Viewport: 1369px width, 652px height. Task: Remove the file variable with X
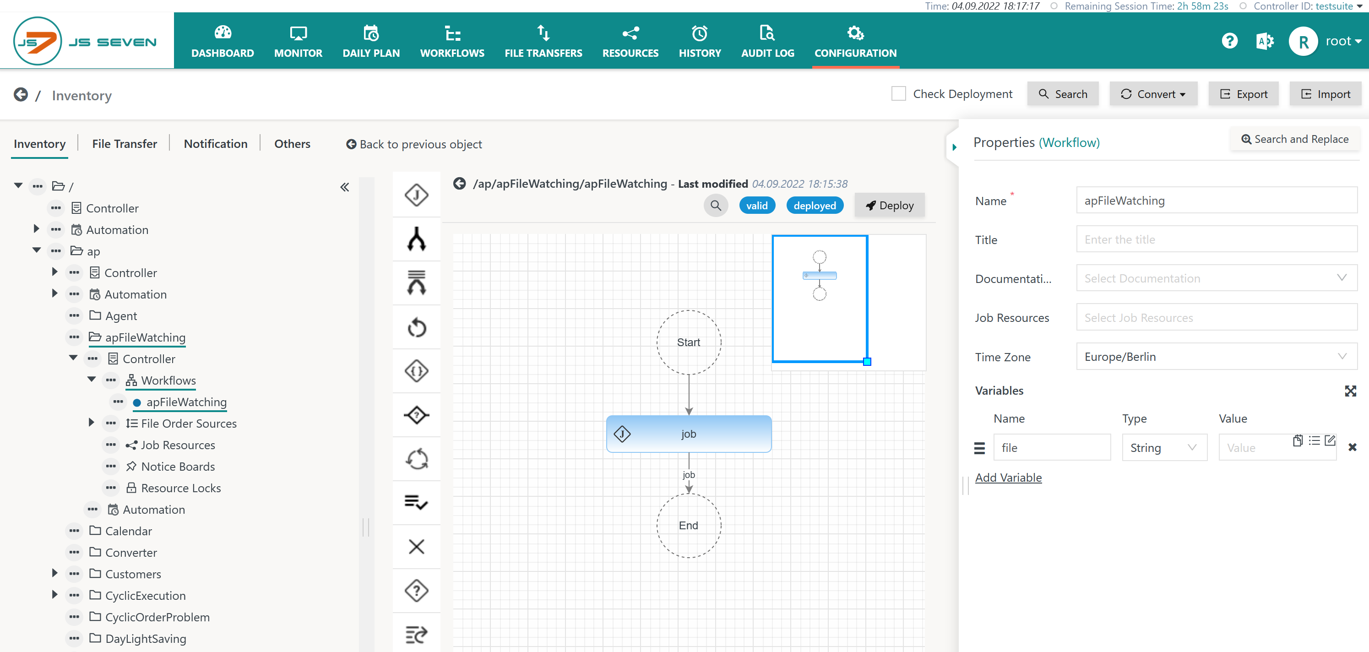pyautogui.click(x=1352, y=447)
